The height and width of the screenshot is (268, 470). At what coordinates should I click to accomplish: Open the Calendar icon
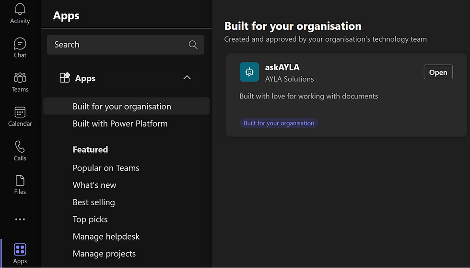[20, 112]
